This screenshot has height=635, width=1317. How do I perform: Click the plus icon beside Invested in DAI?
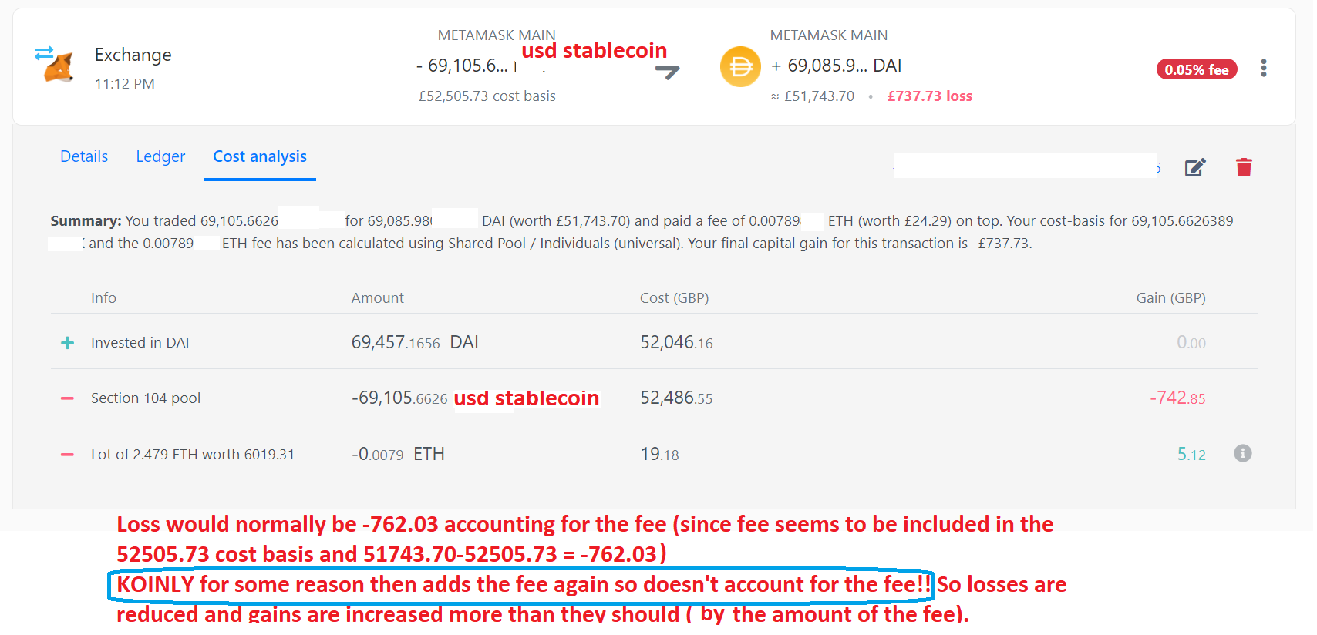[x=68, y=342]
